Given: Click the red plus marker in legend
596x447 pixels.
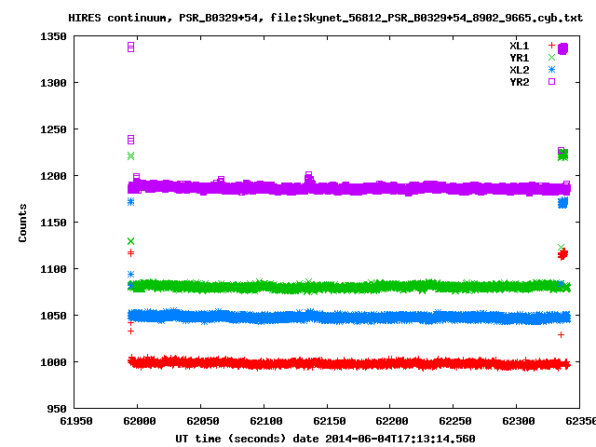Looking at the screenshot, I should pos(551,46).
